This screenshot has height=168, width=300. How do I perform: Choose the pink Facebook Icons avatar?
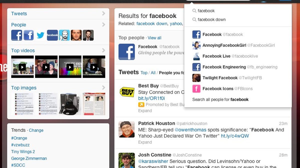pyautogui.click(x=196, y=89)
